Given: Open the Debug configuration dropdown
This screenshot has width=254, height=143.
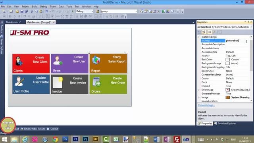Looking at the screenshot, I should (x=92, y=11).
